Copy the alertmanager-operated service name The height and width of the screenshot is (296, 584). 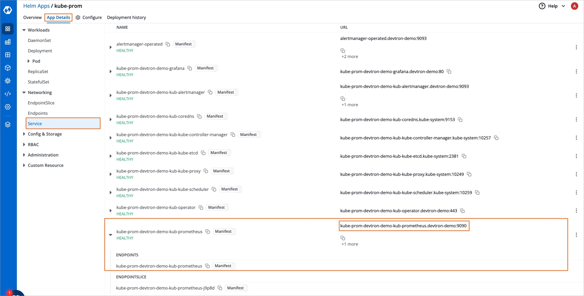click(x=168, y=44)
